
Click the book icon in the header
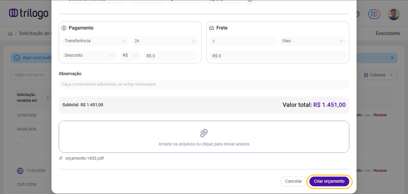[x=374, y=14]
